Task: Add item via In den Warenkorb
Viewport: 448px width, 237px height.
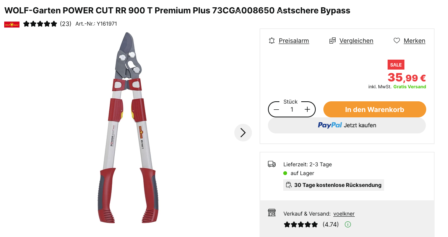Action: click(x=375, y=110)
